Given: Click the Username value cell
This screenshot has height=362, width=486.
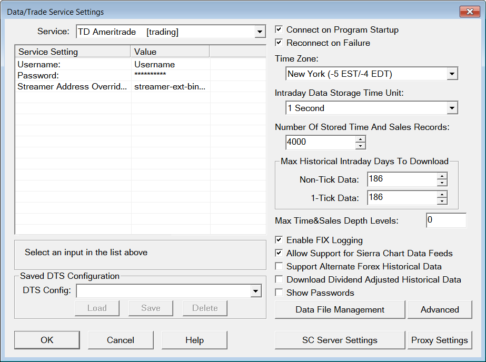Looking at the screenshot, I should point(171,64).
